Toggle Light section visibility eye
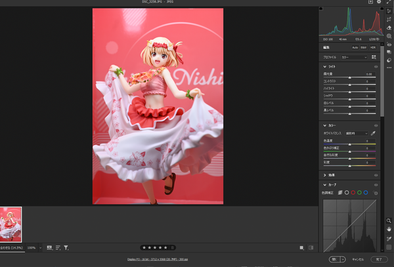The height and width of the screenshot is (267, 394). (376, 67)
